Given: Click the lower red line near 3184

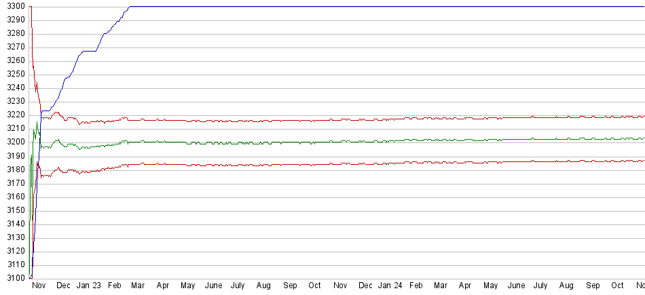Looking at the screenshot, I should point(272,164).
